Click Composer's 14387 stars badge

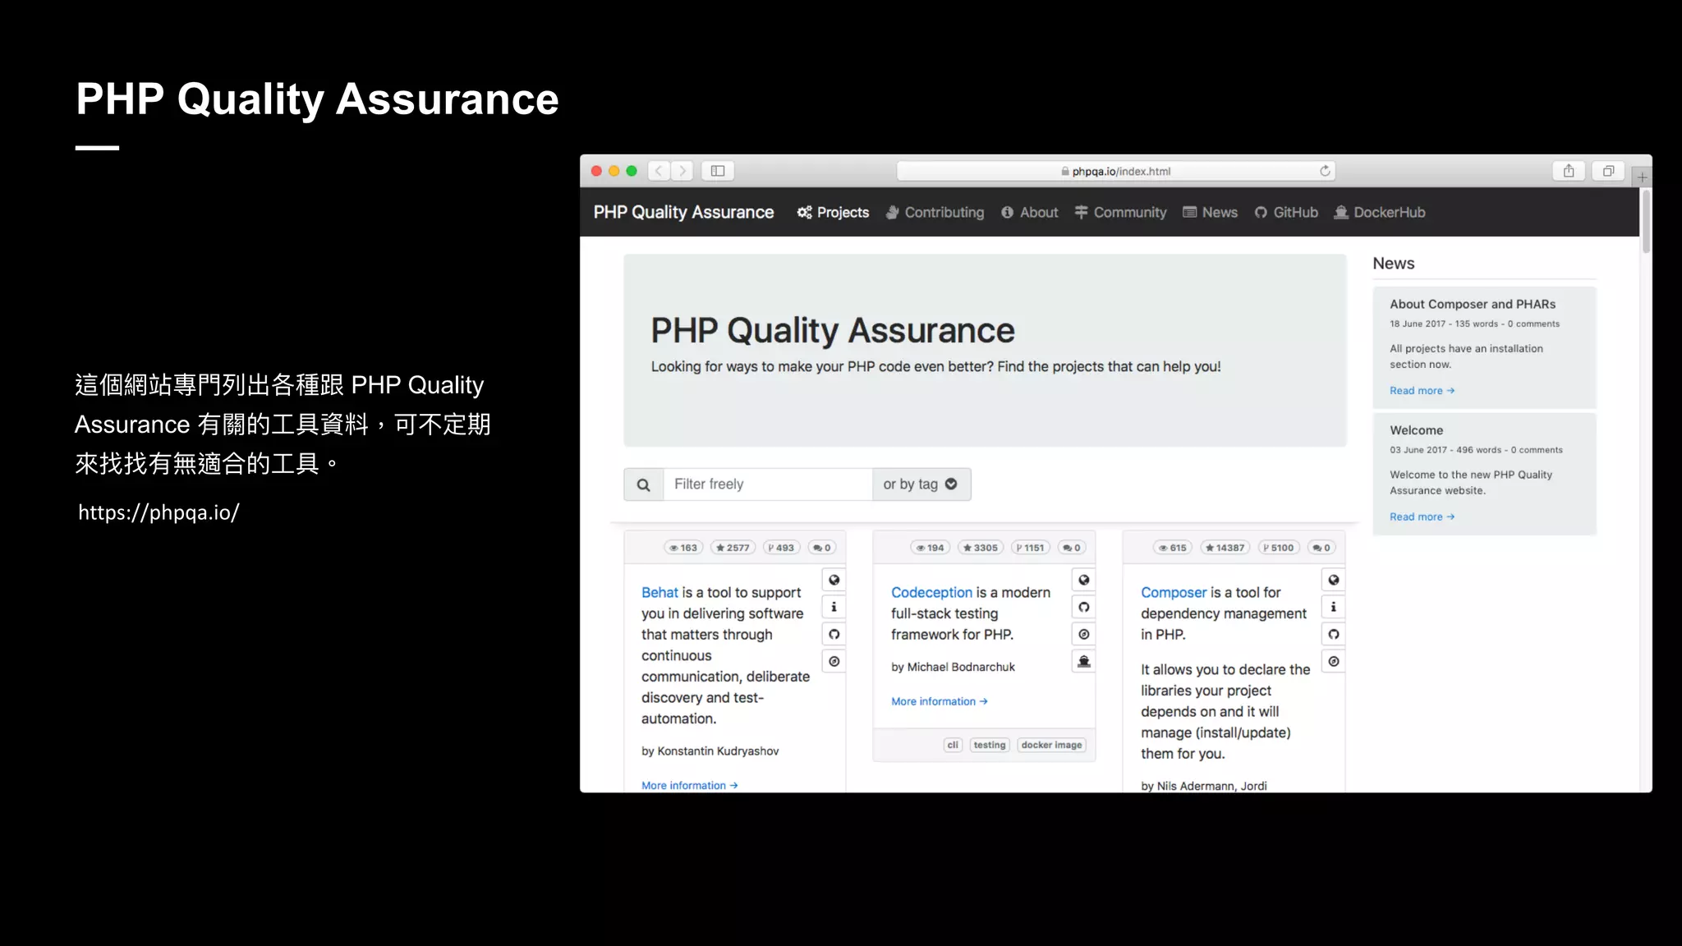pos(1225,548)
